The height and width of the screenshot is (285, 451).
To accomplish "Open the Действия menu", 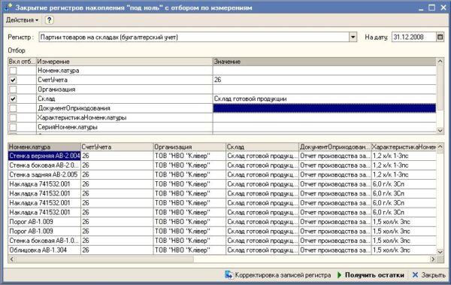I will coord(22,20).
